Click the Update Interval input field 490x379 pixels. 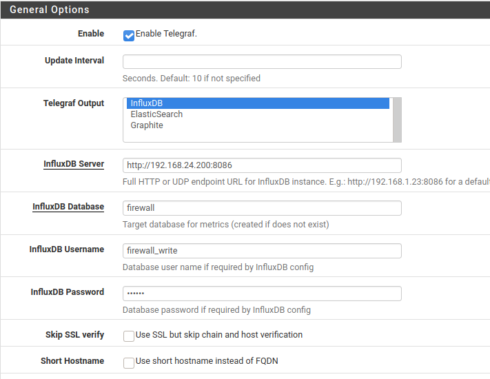[262, 61]
